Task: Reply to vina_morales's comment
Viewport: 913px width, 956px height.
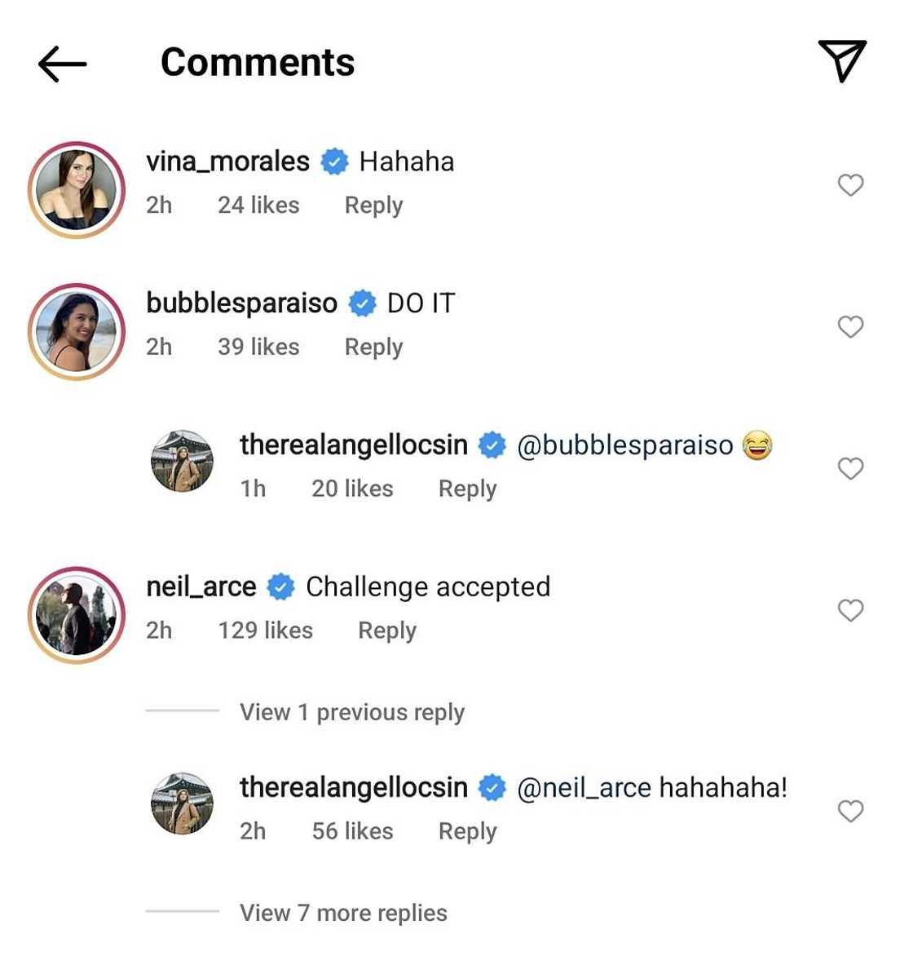Action: [373, 206]
